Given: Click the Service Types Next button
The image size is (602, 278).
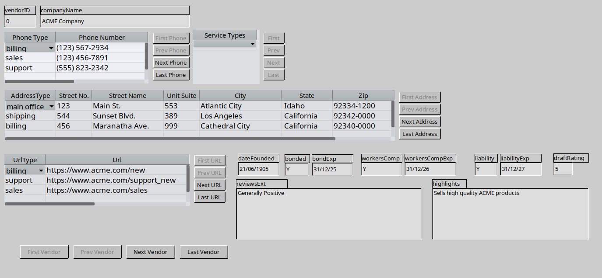Looking at the screenshot, I should [274, 63].
